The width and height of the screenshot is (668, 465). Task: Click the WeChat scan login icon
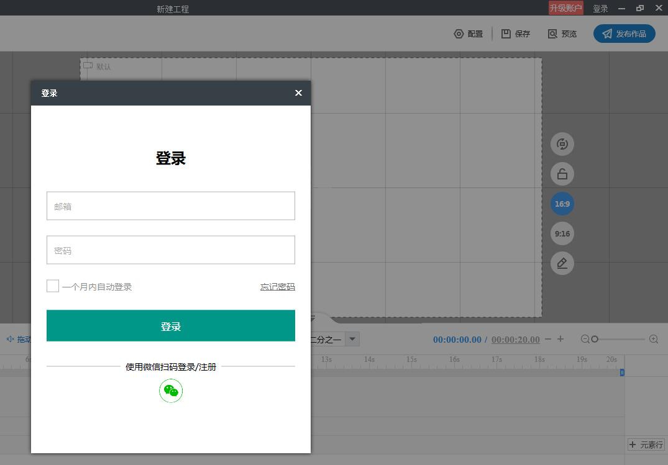click(171, 391)
